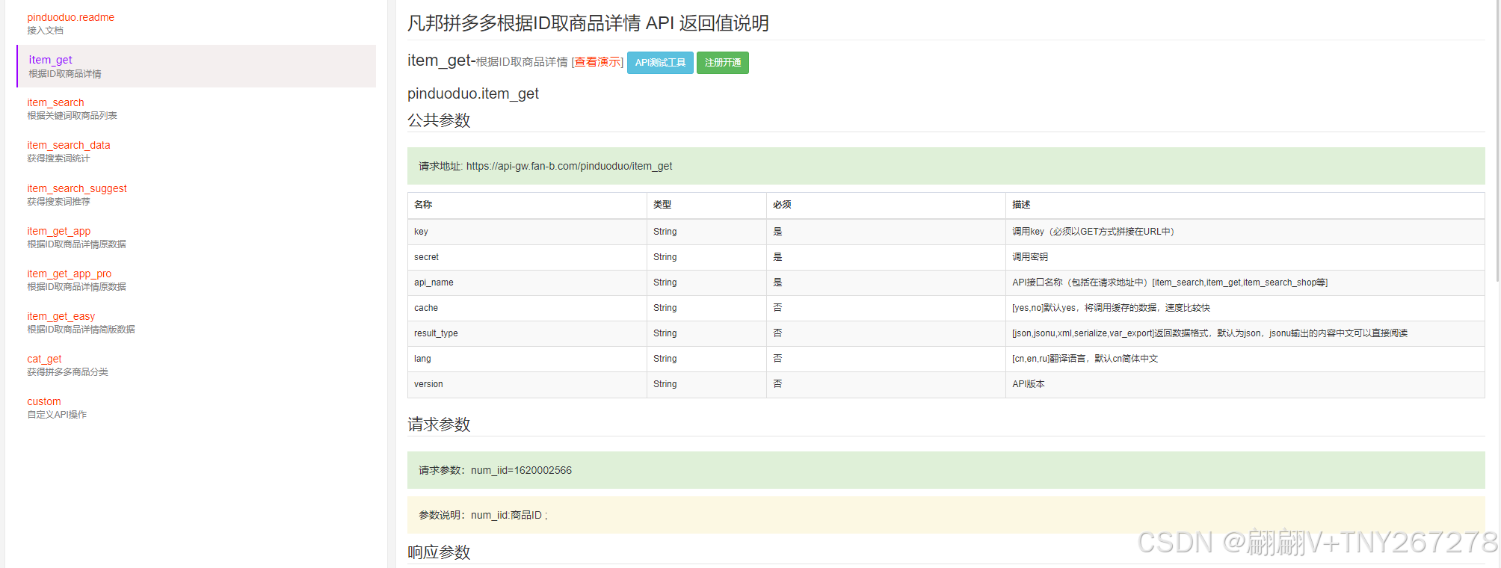Click the 'secret' parameter name cell
The image size is (1501, 568).
[x=527, y=257]
